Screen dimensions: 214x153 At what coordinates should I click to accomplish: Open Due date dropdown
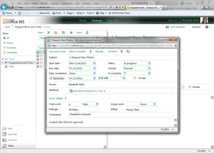click(94, 68)
